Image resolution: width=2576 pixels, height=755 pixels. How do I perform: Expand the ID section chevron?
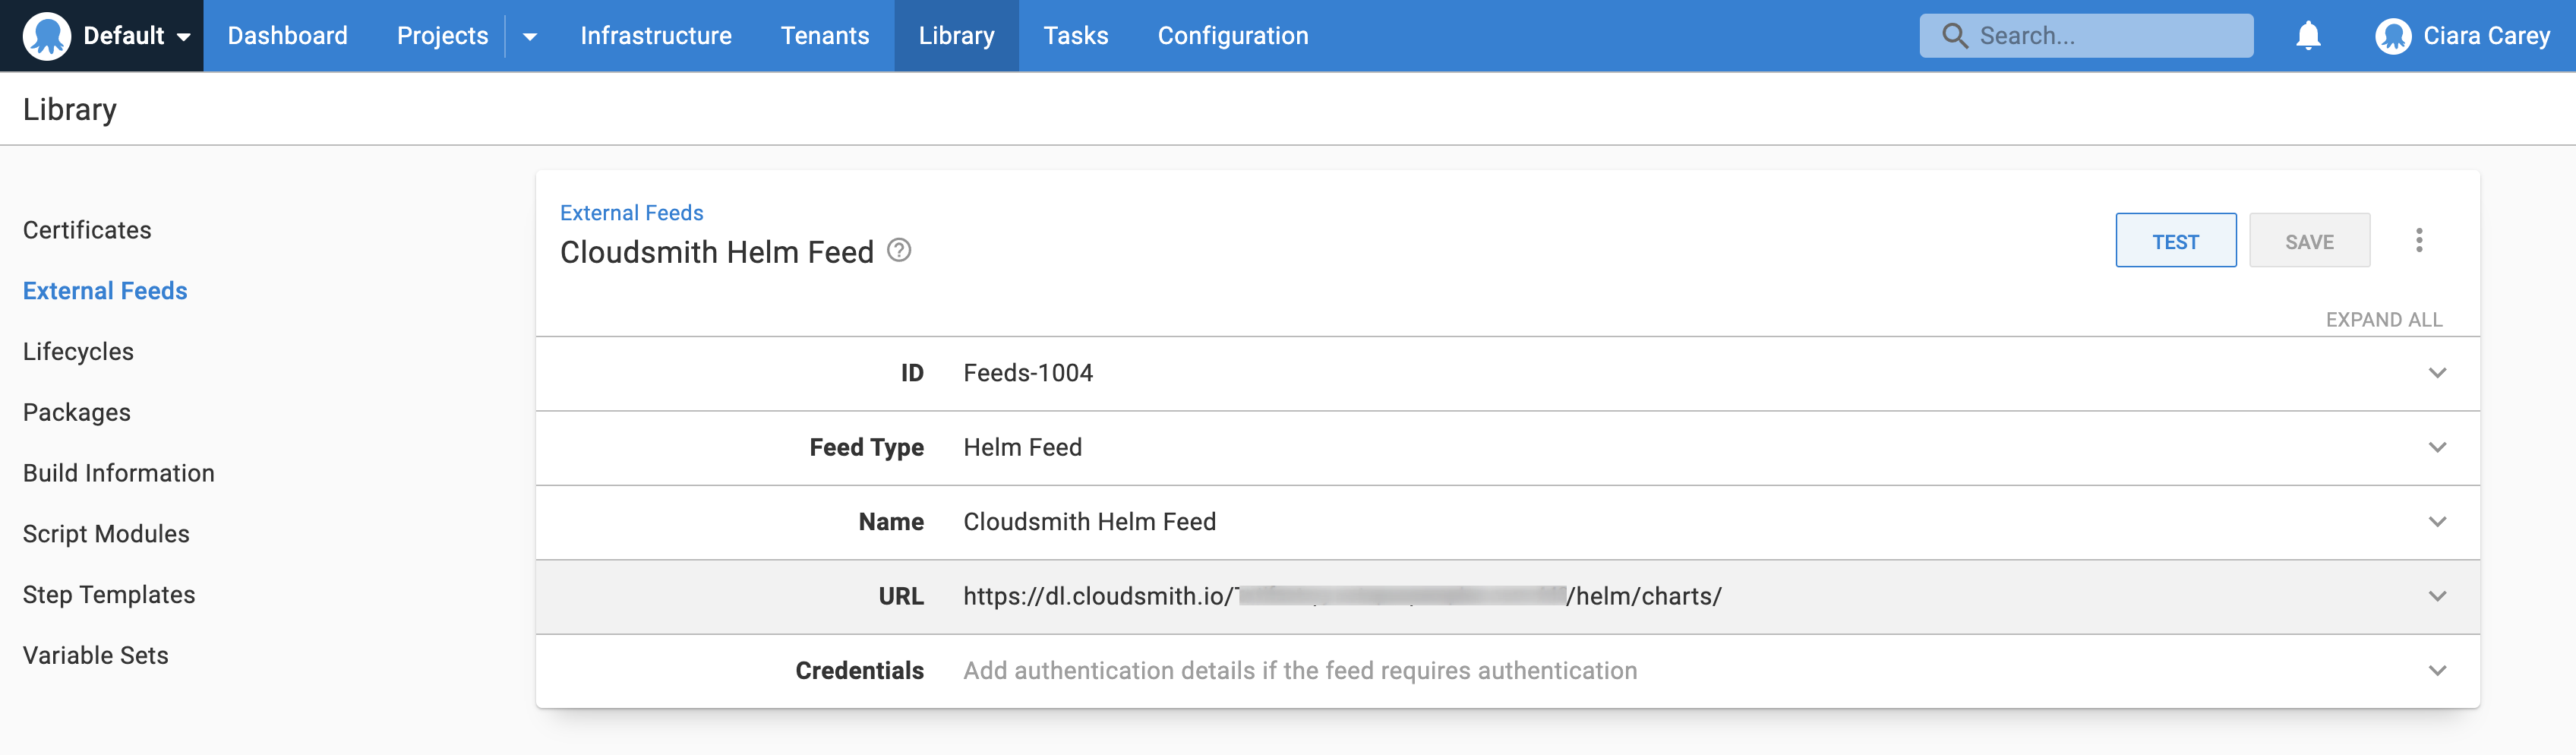pos(2437,373)
